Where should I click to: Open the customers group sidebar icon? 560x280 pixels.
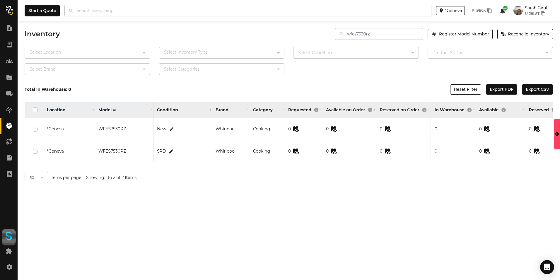[9, 61]
